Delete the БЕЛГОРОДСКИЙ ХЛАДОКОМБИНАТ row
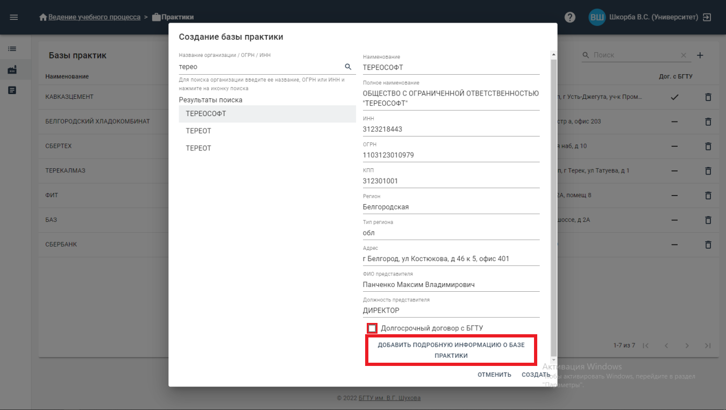726x410 pixels. [x=708, y=121]
